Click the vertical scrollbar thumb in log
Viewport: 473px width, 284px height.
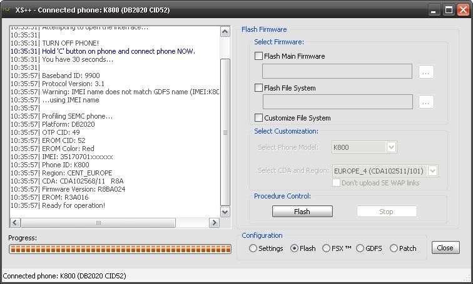click(x=225, y=132)
